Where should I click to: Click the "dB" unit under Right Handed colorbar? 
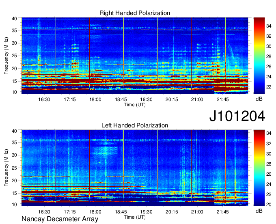[x=259, y=99]
